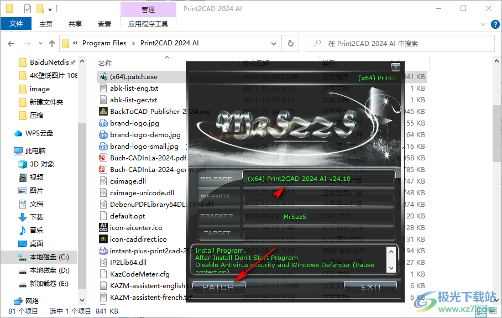Open image folder in sidebar
Image resolution: width=502 pixels, height=318 pixels.
[35, 88]
